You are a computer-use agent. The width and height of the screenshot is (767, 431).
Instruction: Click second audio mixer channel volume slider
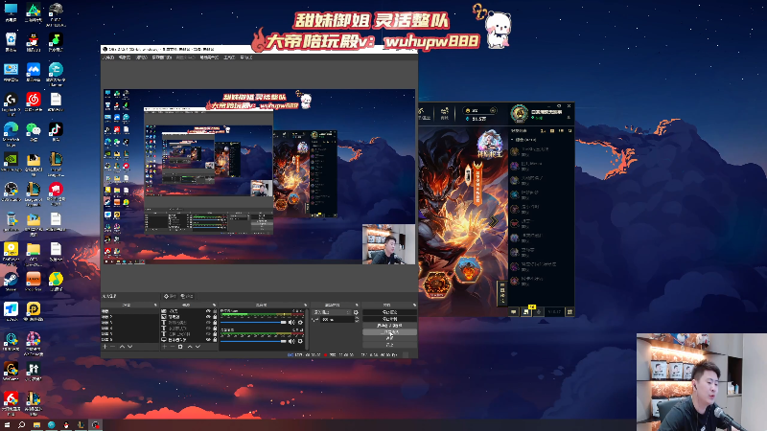[253, 341]
